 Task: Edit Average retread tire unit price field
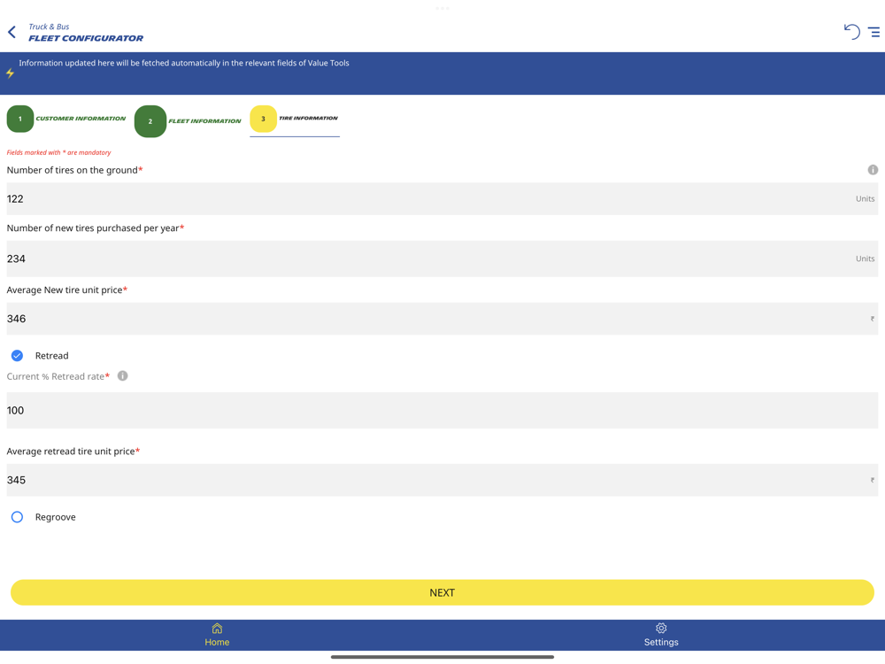pos(442,480)
